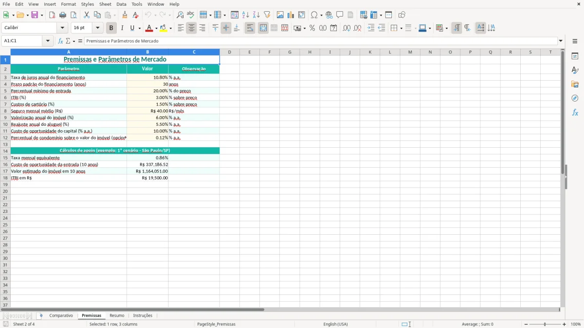The height and width of the screenshot is (328, 584).
Task: Sort descending with the Z-A icon
Action: (x=256, y=15)
